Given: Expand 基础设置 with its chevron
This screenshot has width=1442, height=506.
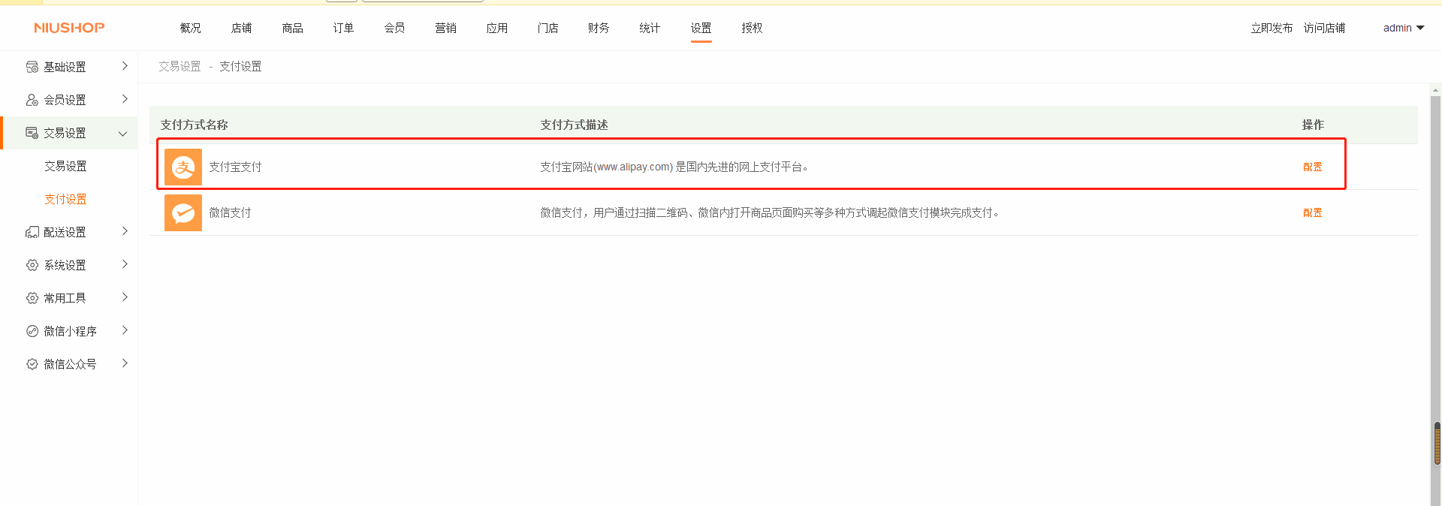Looking at the screenshot, I should tap(125, 66).
